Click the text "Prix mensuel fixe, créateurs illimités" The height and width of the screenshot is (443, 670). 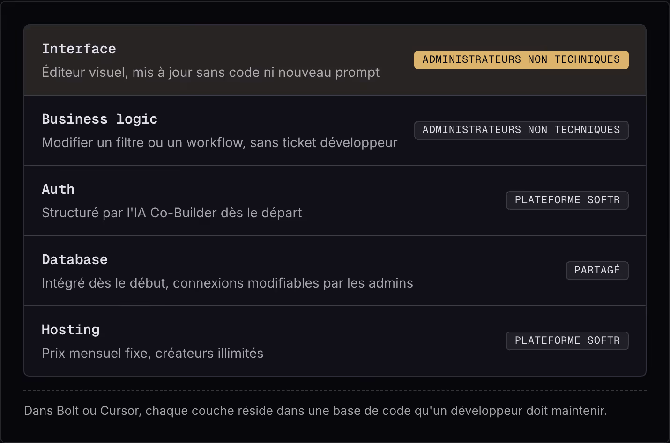point(152,354)
